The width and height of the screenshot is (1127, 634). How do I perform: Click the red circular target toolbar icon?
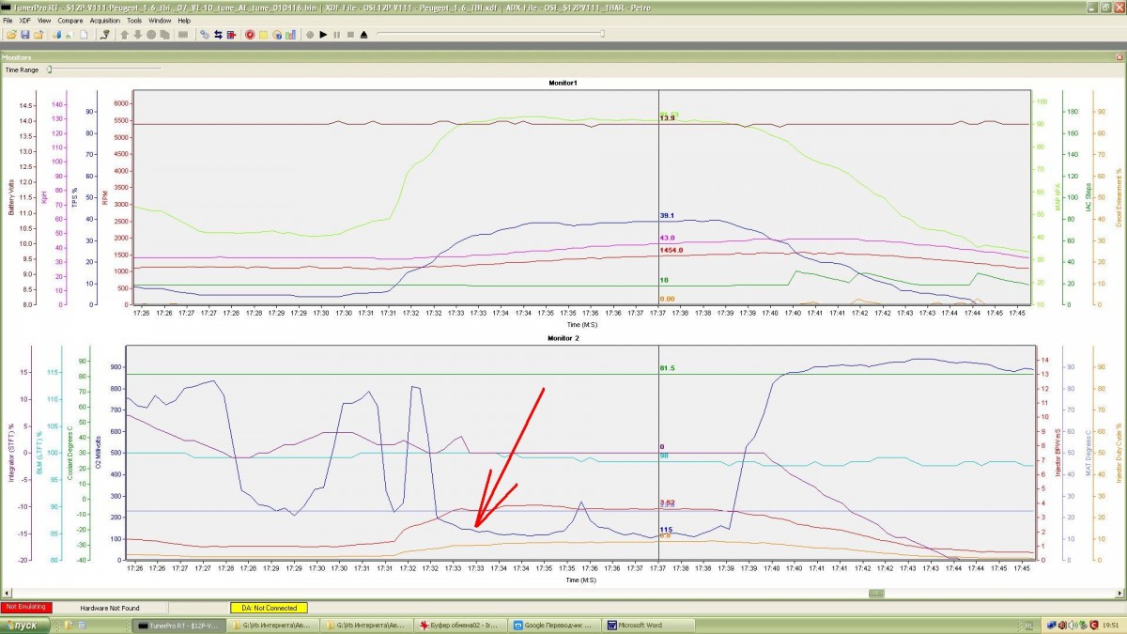[x=250, y=35]
